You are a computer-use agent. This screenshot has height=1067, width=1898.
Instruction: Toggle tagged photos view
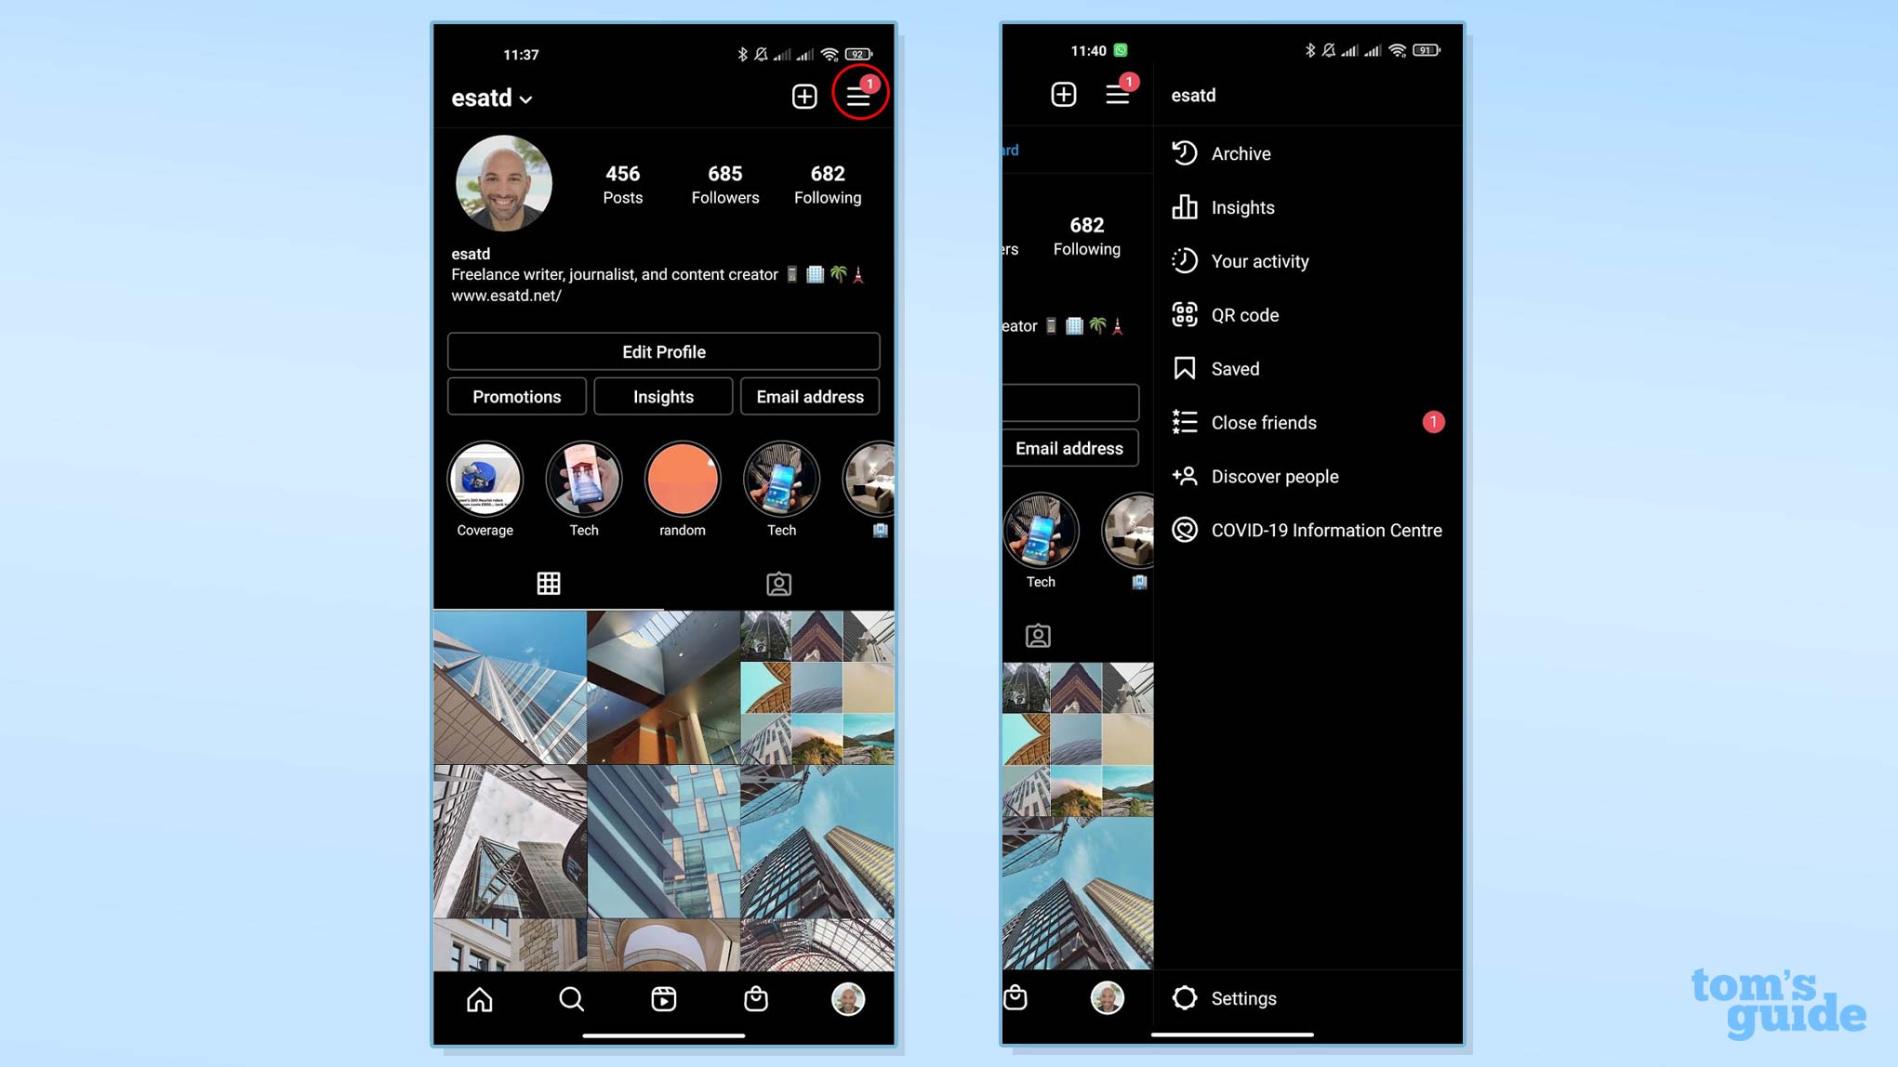pos(778,583)
